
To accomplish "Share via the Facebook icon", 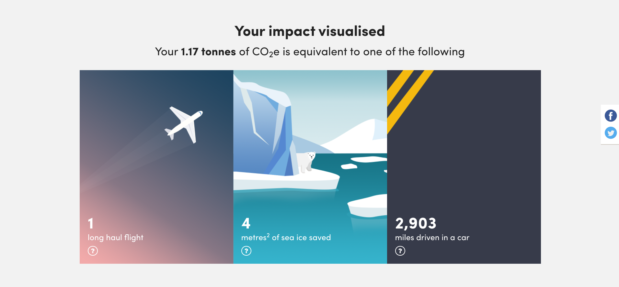I will [x=611, y=116].
